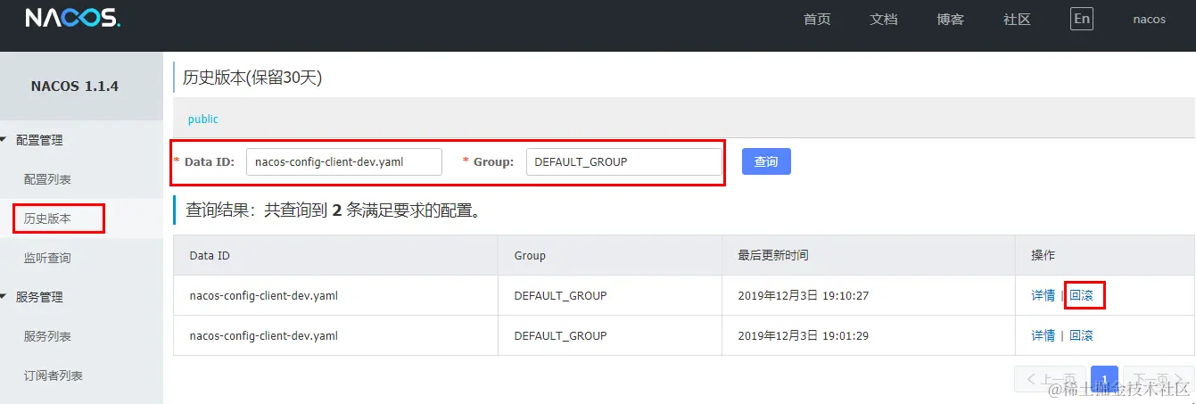This screenshot has width=1196, height=404.
Task: Focus the Data ID input field
Action: (344, 161)
